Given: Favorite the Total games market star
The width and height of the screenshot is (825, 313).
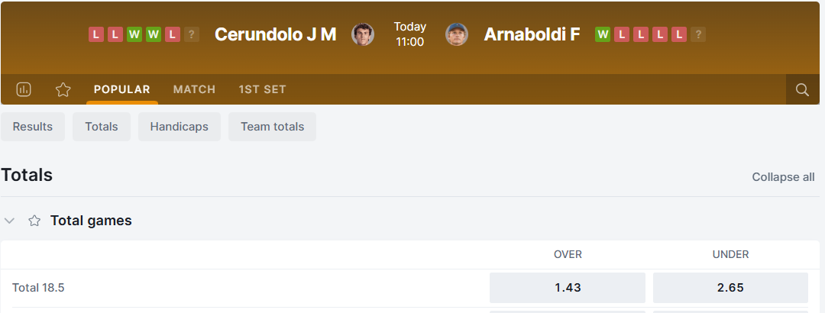Looking at the screenshot, I should (x=34, y=221).
